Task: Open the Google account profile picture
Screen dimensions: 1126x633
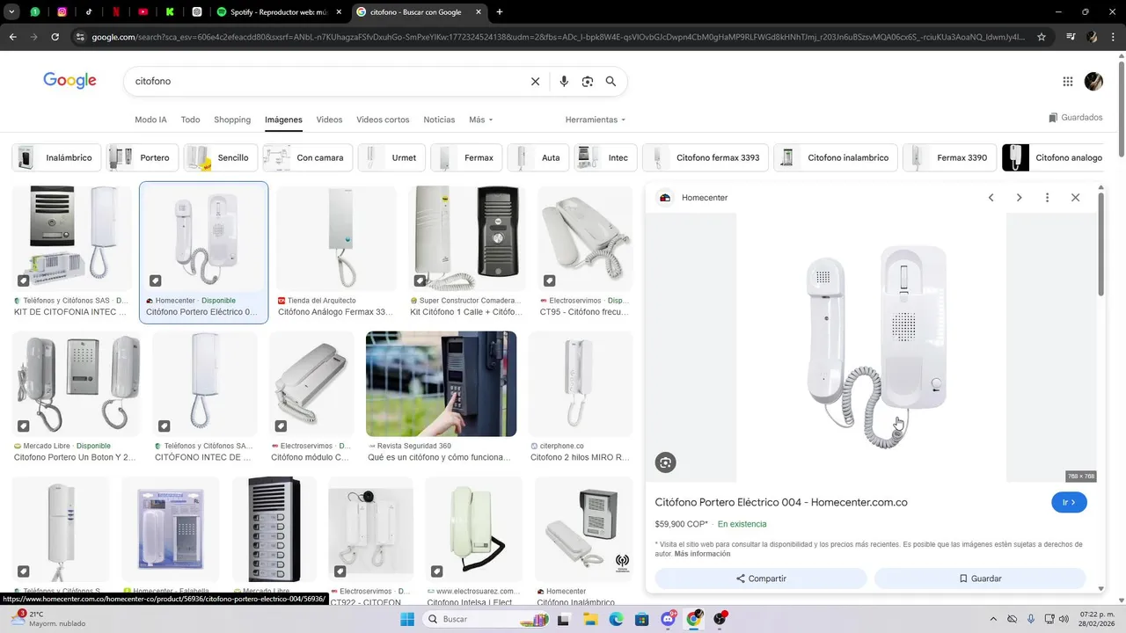Action: pos(1093,81)
